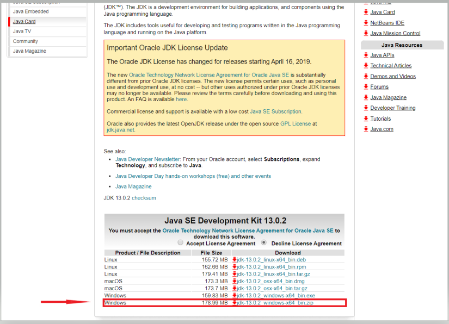The image size is (449, 324).
Task: Open Java Developer Day hands-on workshops link
Action: coord(193,176)
